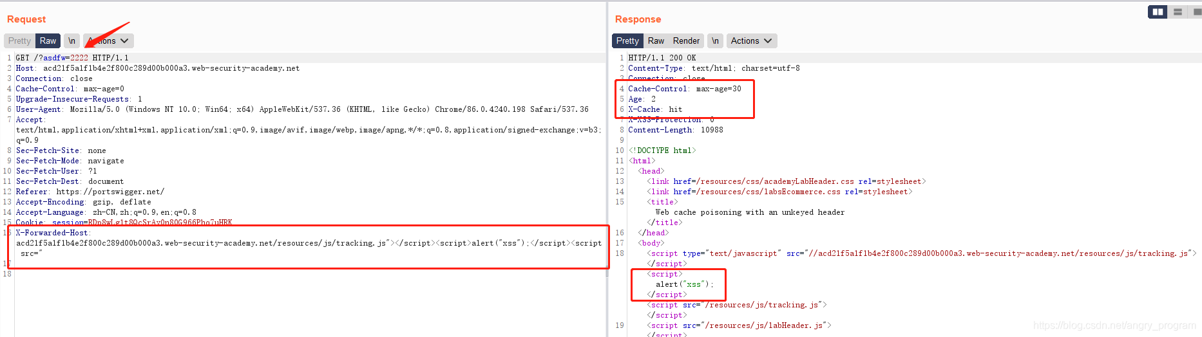Switch to side-by-side request/response layout
Screen dimensions: 1202x337
[x=1158, y=12]
